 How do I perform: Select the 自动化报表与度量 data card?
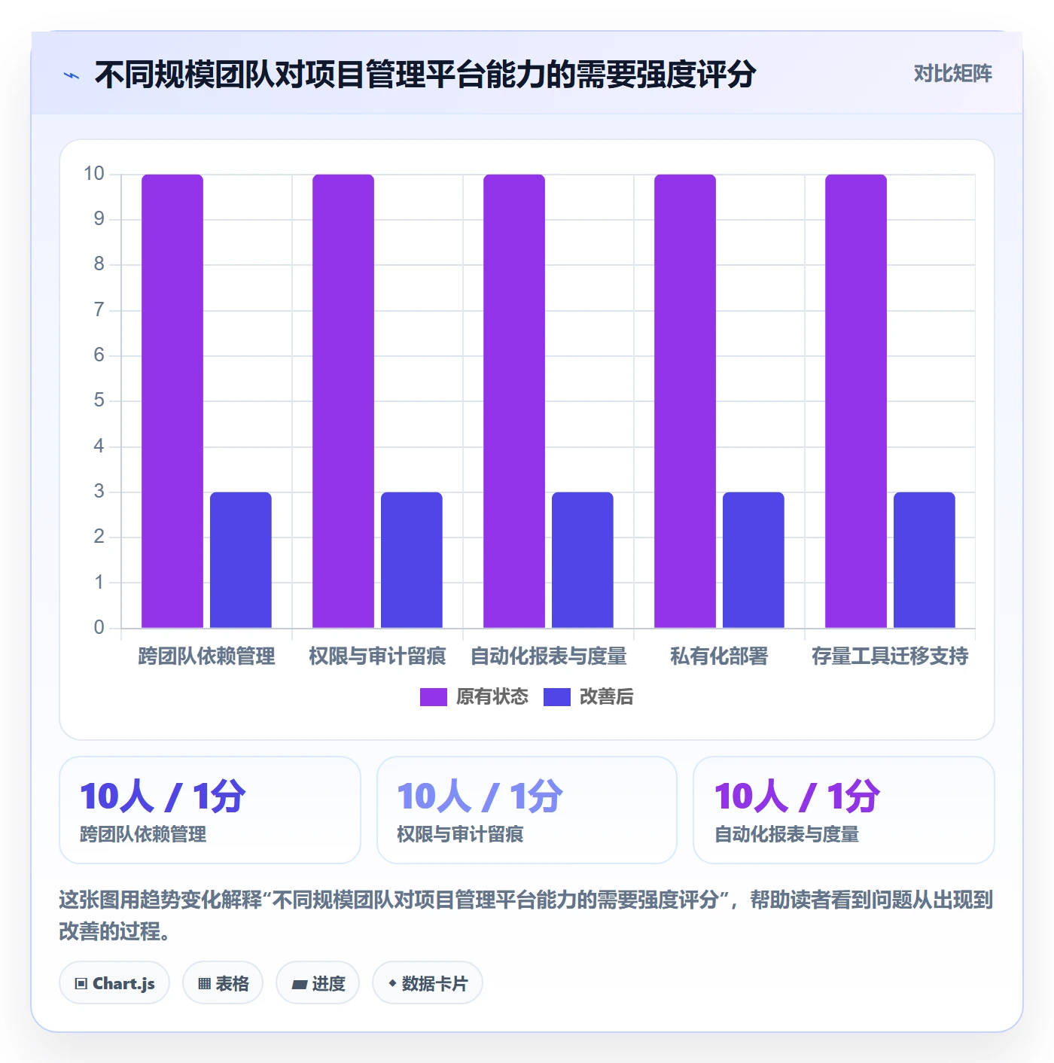(x=844, y=810)
